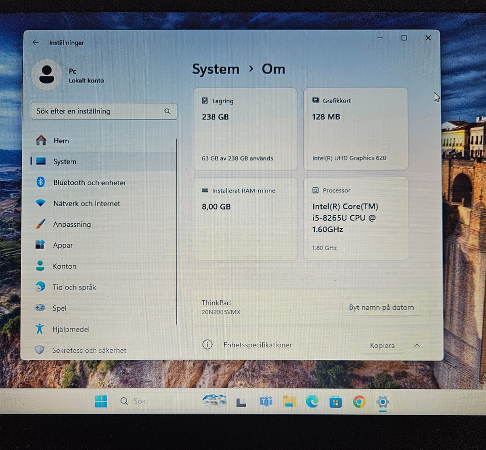Viewport: 486px width, 450px height.
Task: Open Spel gaming settings
Action: [x=59, y=308]
